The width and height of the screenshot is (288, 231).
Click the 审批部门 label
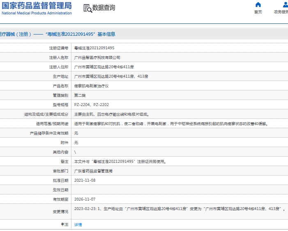(x=60, y=171)
